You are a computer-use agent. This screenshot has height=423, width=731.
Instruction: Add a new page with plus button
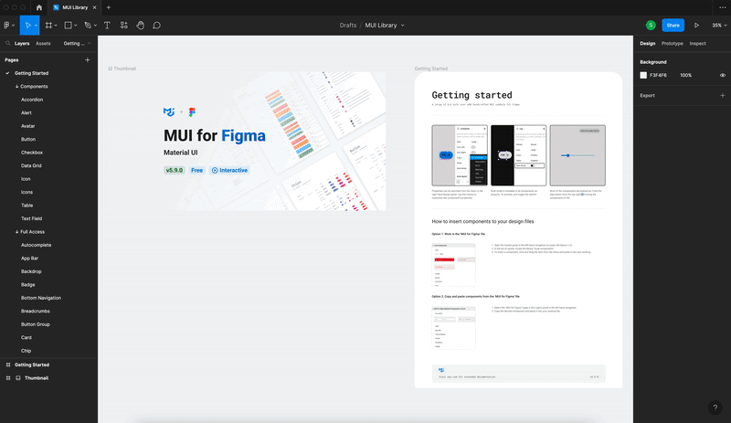88,59
